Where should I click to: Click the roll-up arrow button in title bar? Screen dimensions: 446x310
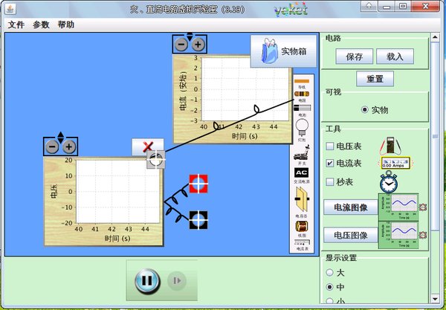point(369,6)
